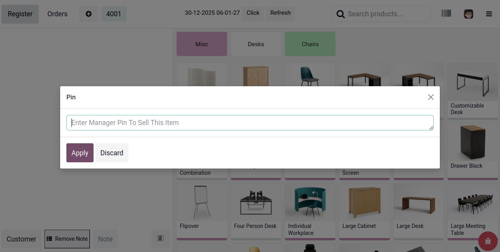Filter by Chairs category
Viewport: 500px width, 252px height.
[x=310, y=44]
